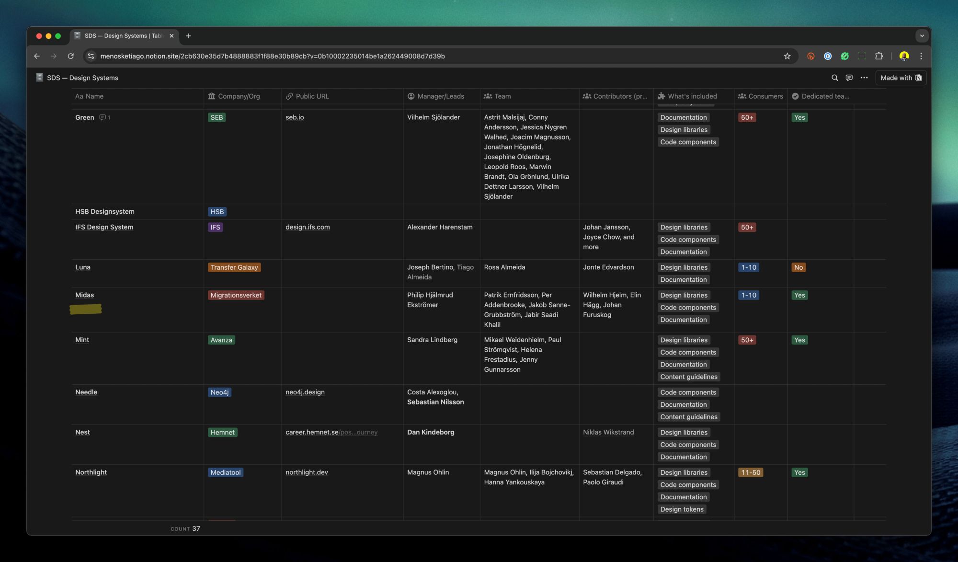Click the browser forward arrow

[54, 56]
